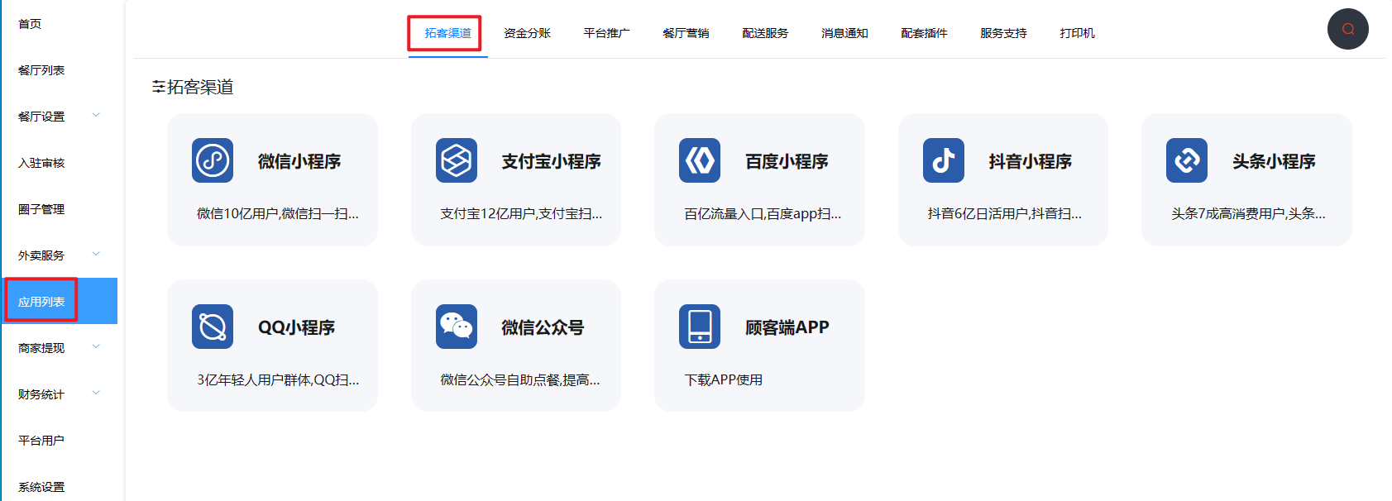The width and height of the screenshot is (1392, 501).
Task: Click the WeChat official account icon
Action: 457,327
